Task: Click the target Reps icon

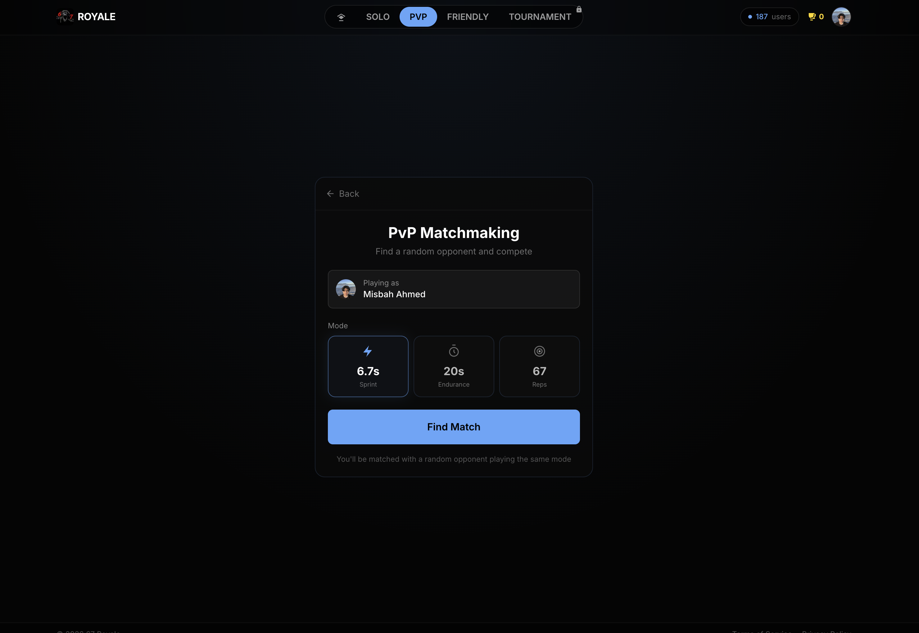Action: coord(539,351)
